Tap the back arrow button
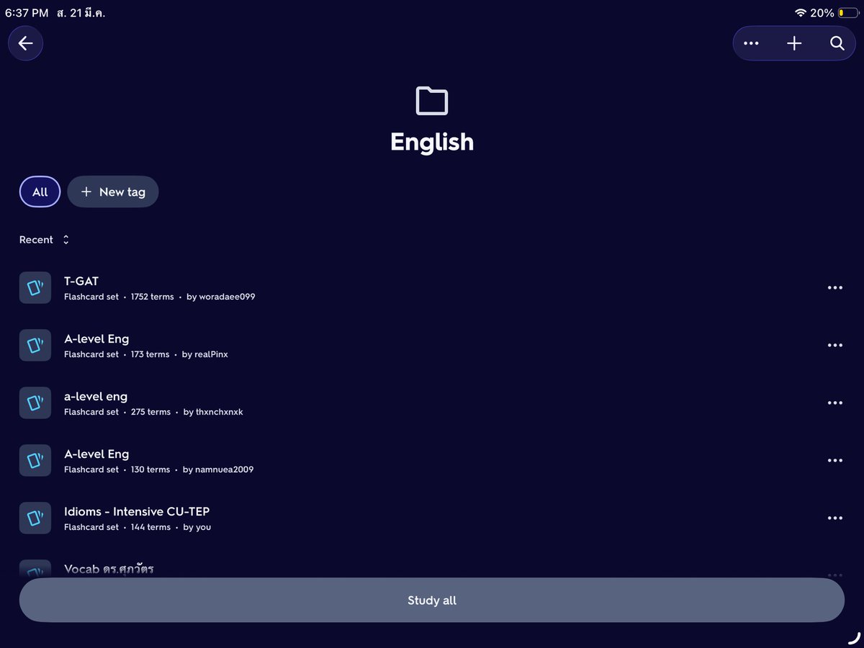Screen dimensions: 864x648 [x=26, y=43]
